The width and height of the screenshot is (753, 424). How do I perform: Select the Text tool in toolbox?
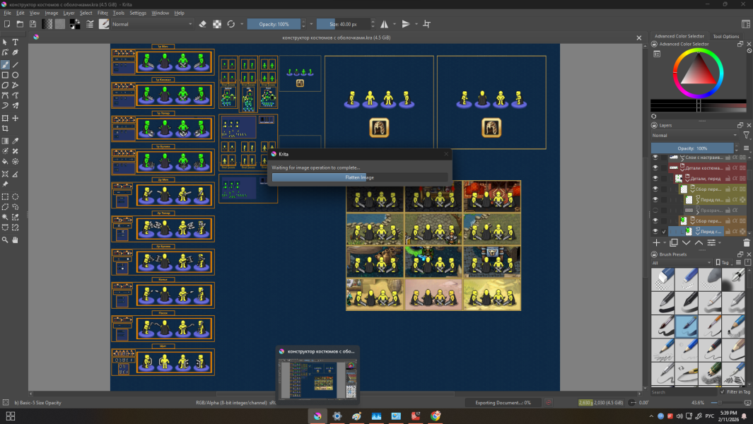point(16,42)
